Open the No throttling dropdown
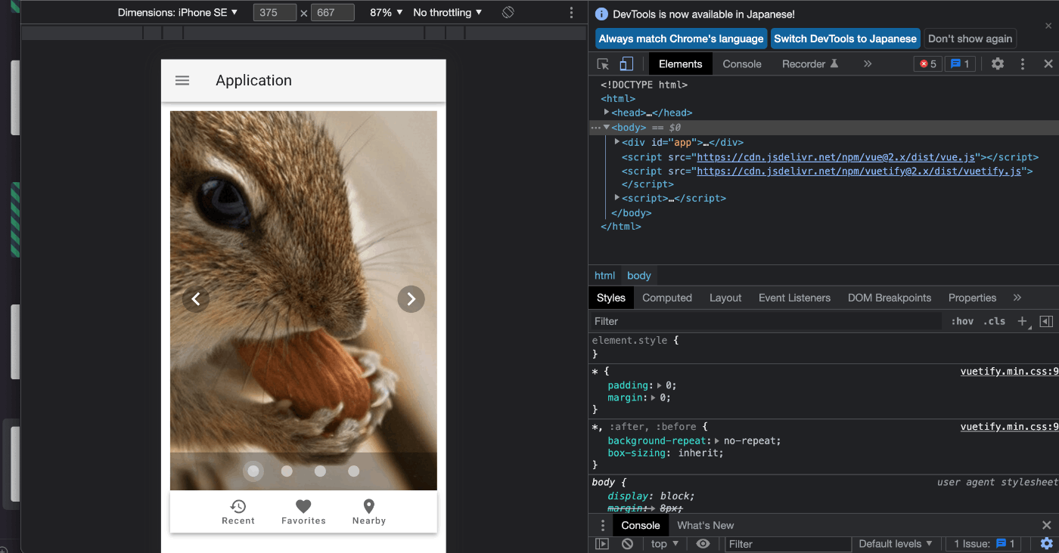Viewport: 1059px width, 553px height. pyautogui.click(x=448, y=12)
